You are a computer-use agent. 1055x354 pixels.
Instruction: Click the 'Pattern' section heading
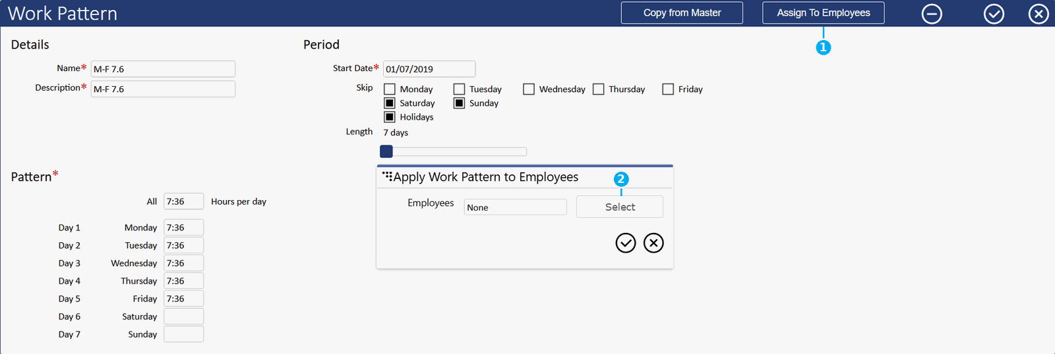(31, 176)
